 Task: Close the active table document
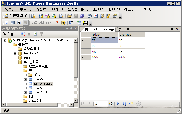click(x=177, y=29)
